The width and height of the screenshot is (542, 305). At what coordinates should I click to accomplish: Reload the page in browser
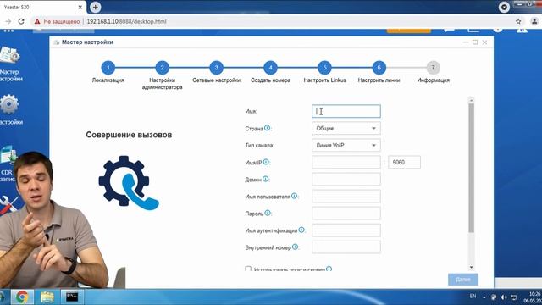(x=21, y=21)
